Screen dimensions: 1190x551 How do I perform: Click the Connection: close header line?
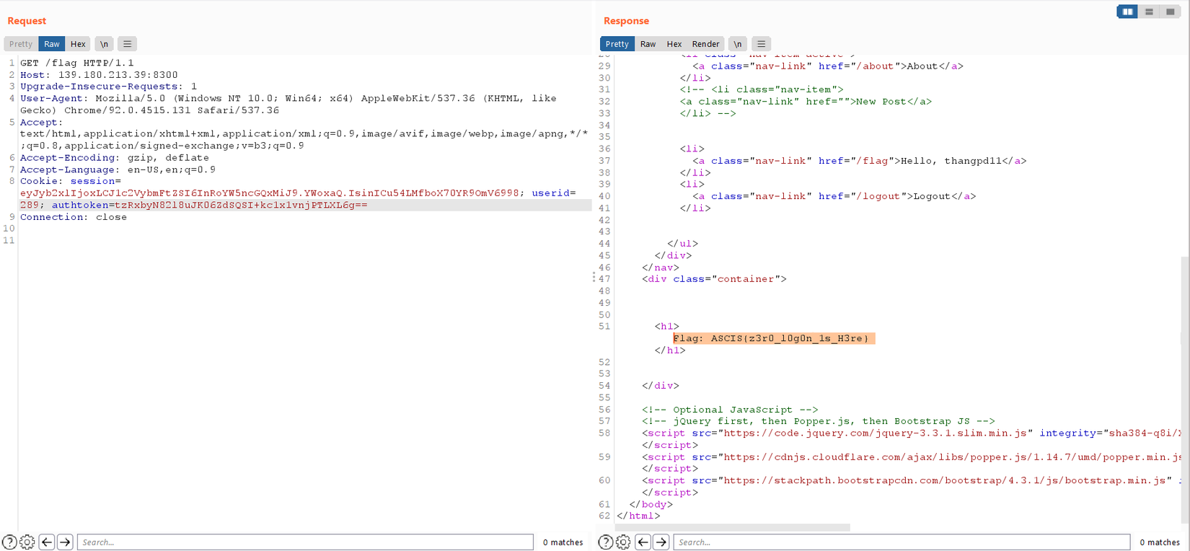coord(74,217)
